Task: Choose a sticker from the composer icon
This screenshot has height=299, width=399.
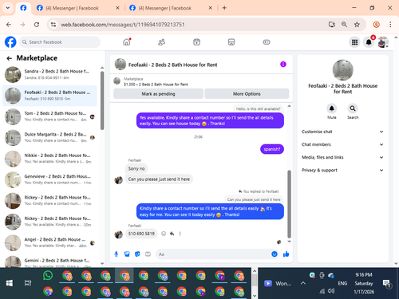Action: [x=137, y=254]
